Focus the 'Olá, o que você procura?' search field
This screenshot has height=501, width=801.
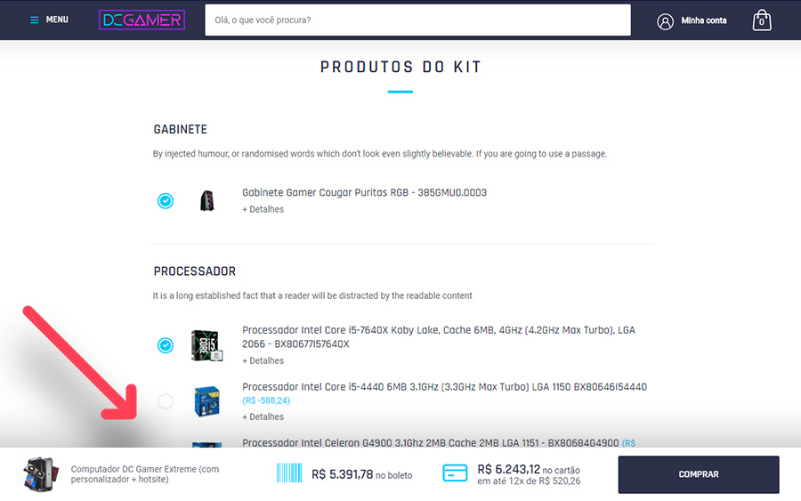tap(417, 20)
